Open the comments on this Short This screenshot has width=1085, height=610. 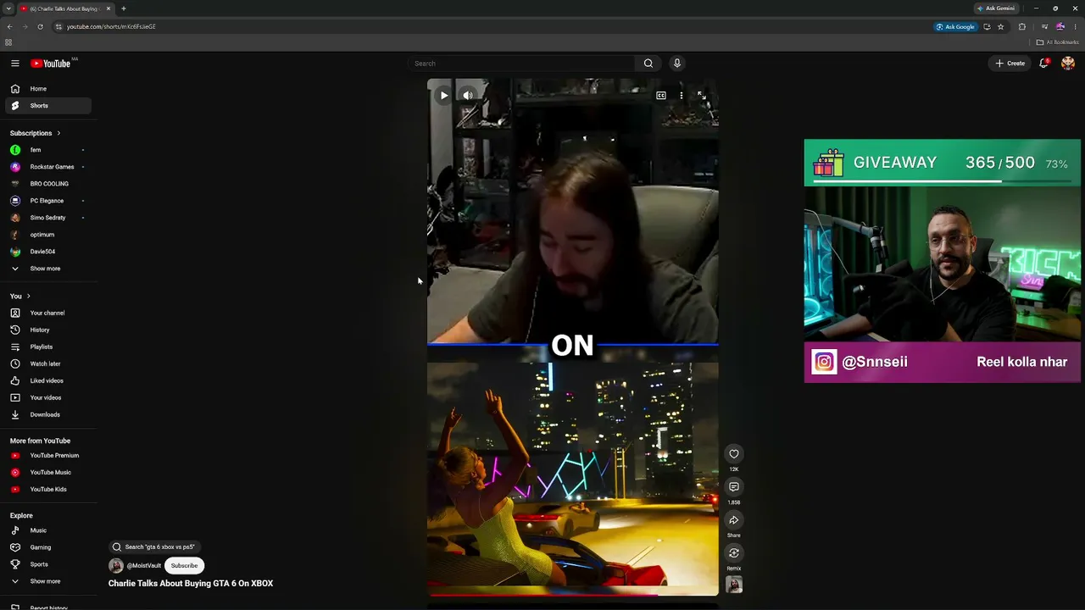[x=734, y=487]
